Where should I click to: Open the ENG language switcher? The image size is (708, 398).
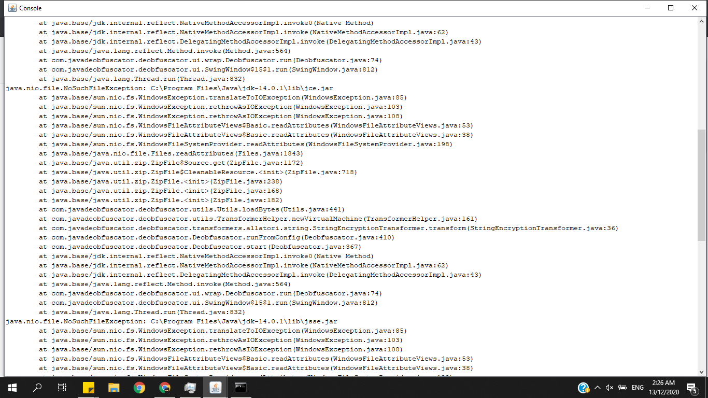pyautogui.click(x=637, y=387)
